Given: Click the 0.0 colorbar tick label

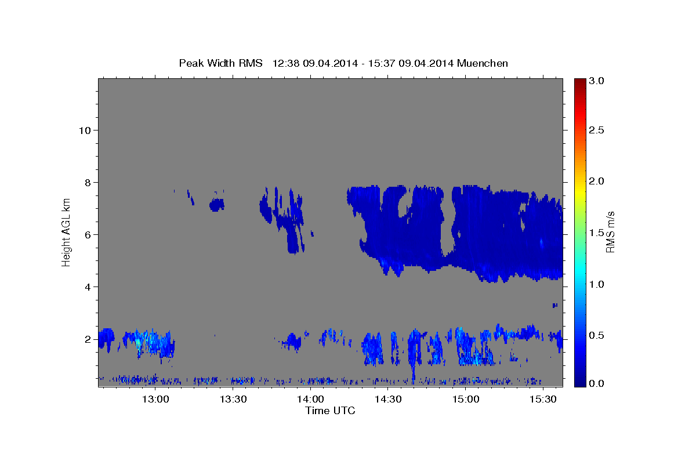Looking at the screenshot, I should [x=597, y=383].
